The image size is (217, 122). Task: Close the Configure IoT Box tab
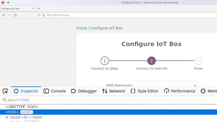click(33, 8)
